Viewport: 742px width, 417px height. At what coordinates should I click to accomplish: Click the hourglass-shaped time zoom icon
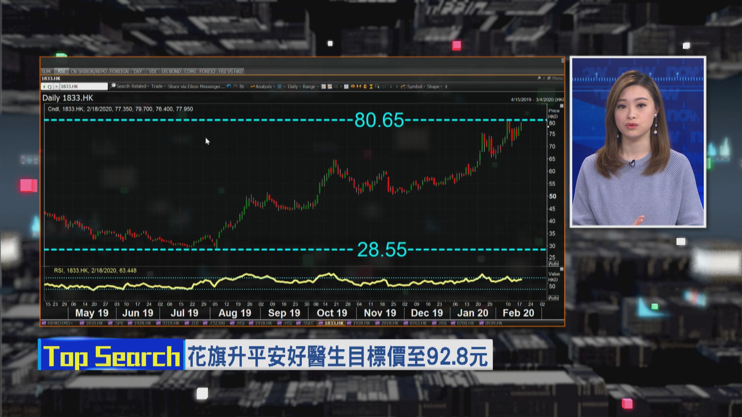click(371, 86)
